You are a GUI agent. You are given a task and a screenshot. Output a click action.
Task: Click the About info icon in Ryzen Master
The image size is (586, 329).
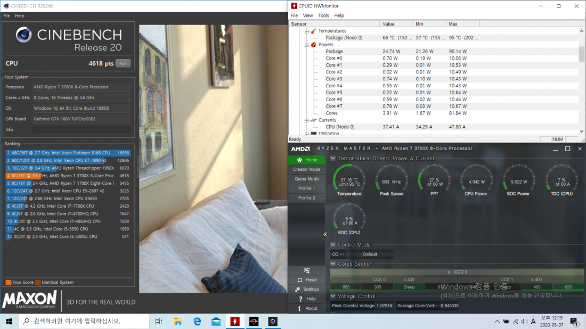tap(299, 308)
